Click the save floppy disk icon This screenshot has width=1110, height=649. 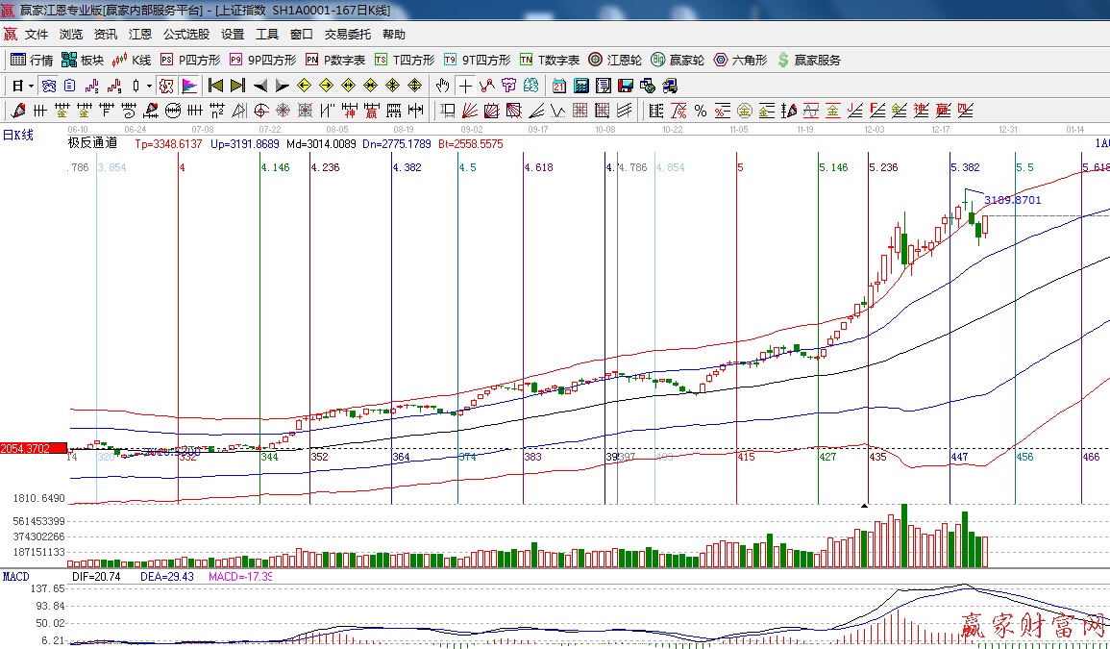(626, 86)
